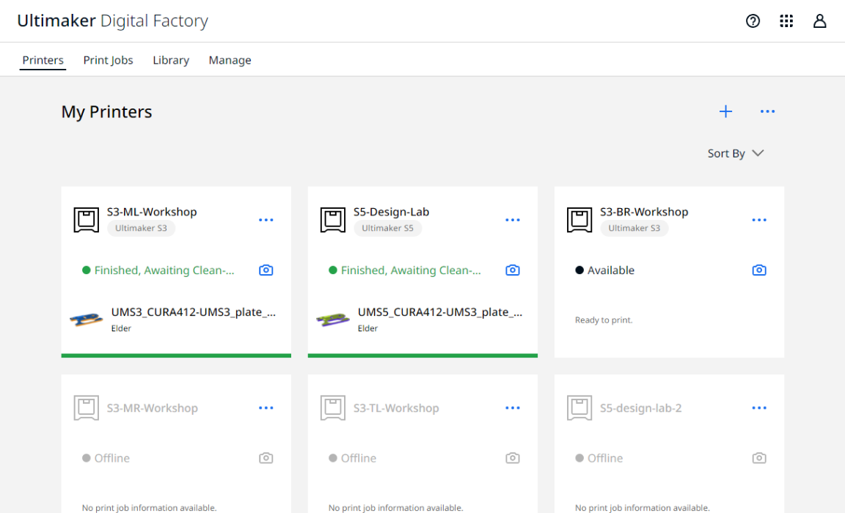The width and height of the screenshot is (845, 513).
Task: Click the printer icon on the S3-MR-Workshop card
Action: (86, 407)
